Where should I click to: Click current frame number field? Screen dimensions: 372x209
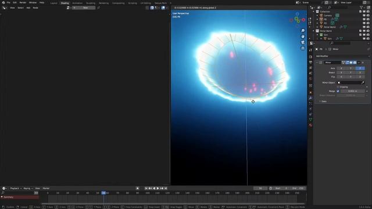click(260, 188)
